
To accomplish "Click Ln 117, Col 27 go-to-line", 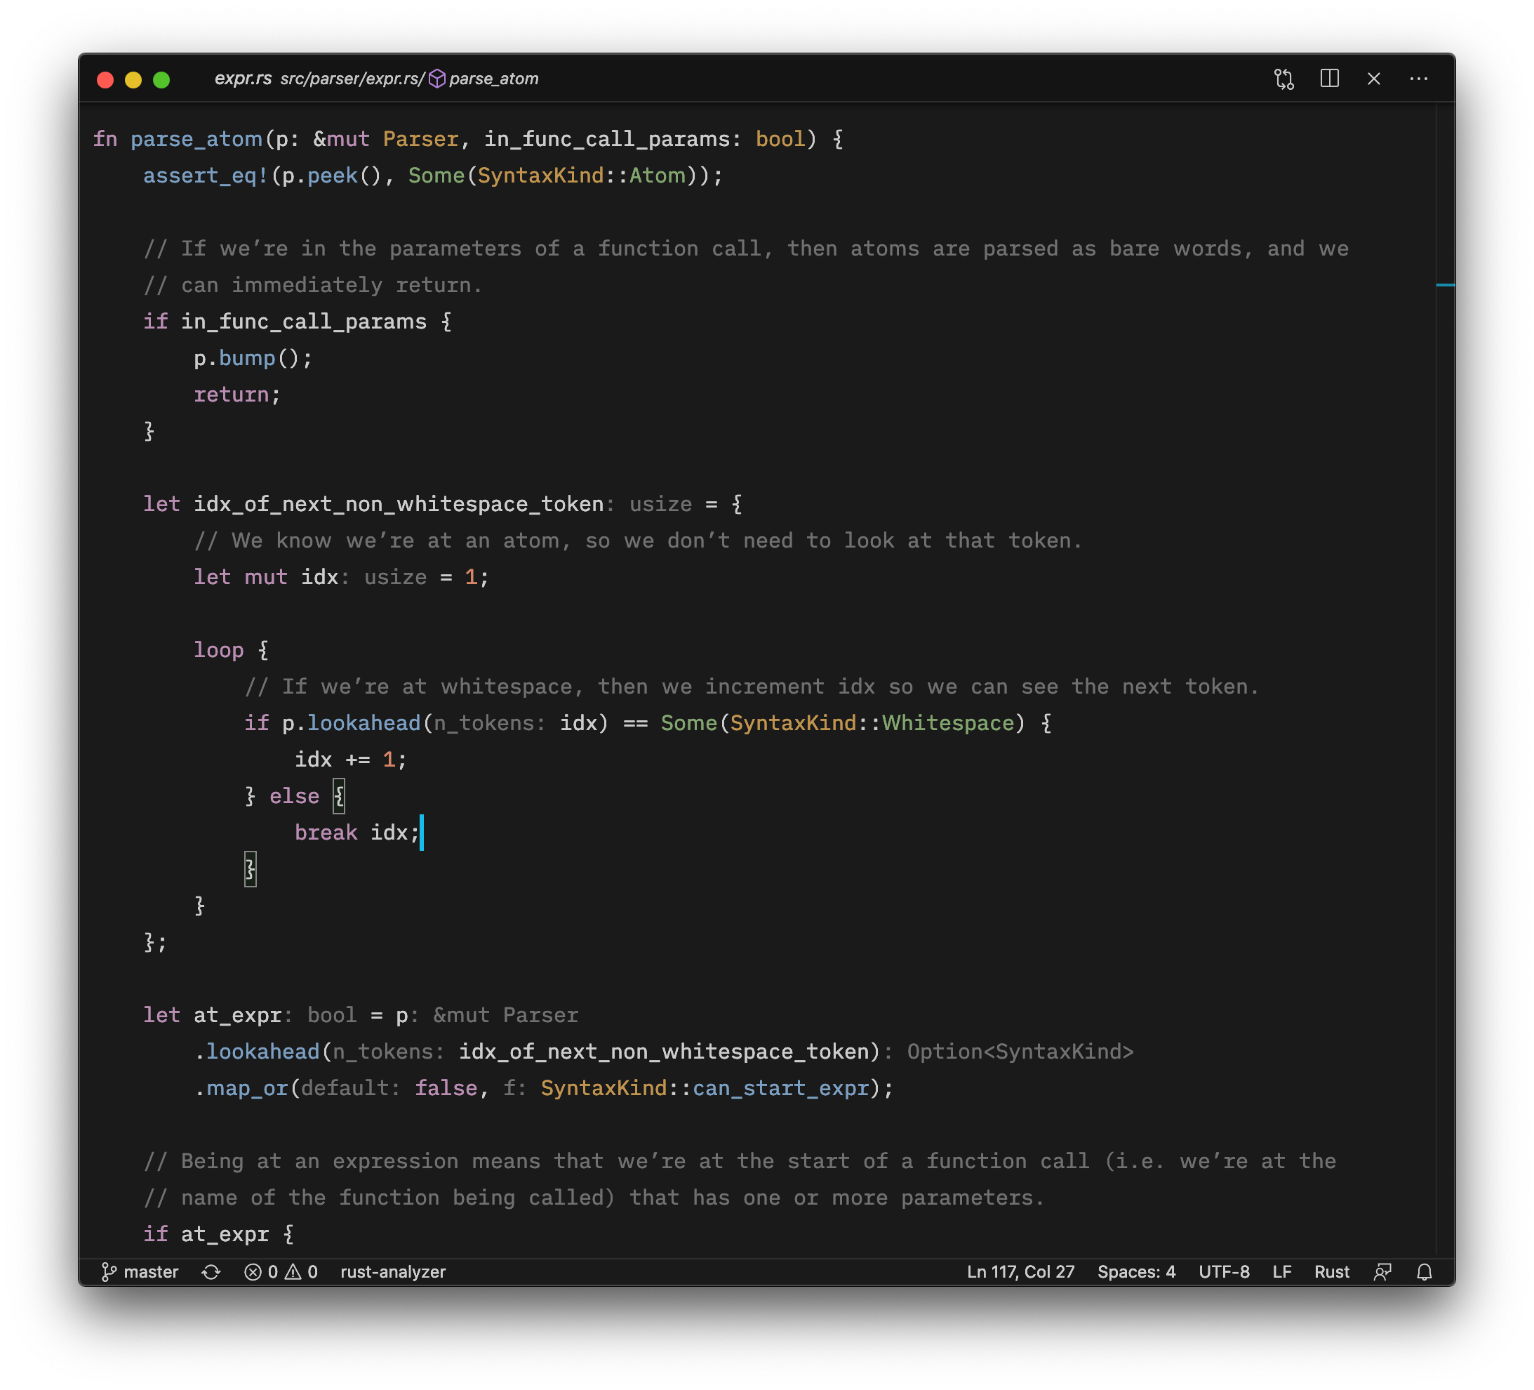I will (1020, 1272).
